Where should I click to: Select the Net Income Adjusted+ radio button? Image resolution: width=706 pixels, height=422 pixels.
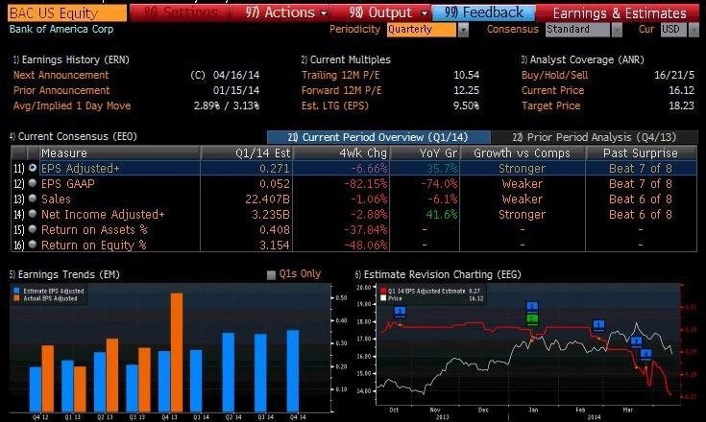pos(33,214)
